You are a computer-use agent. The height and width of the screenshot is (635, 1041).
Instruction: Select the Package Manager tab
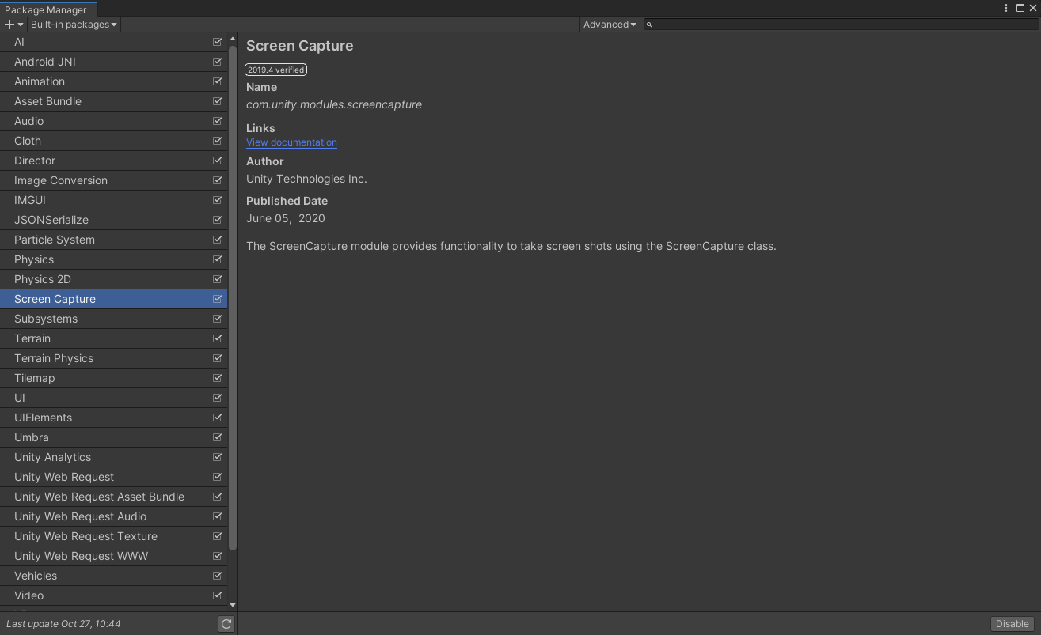pyautogui.click(x=47, y=10)
